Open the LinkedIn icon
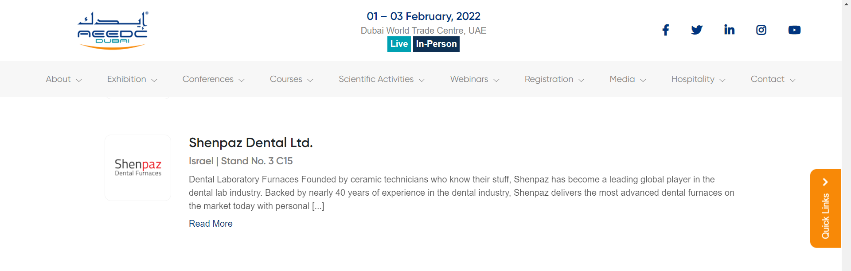This screenshot has width=851, height=271. click(x=729, y=30)
